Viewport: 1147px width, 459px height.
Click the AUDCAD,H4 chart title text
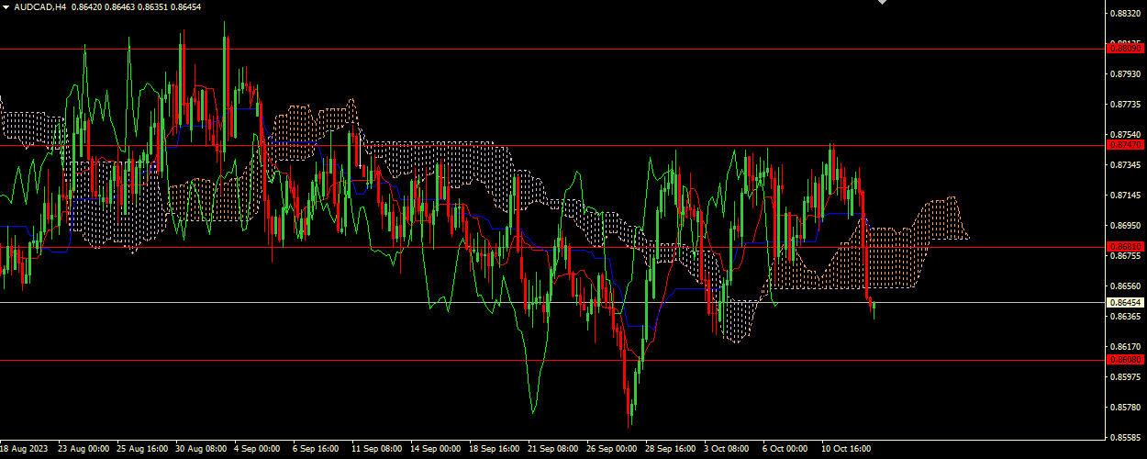pyautogui.click(x=39, y=6)
